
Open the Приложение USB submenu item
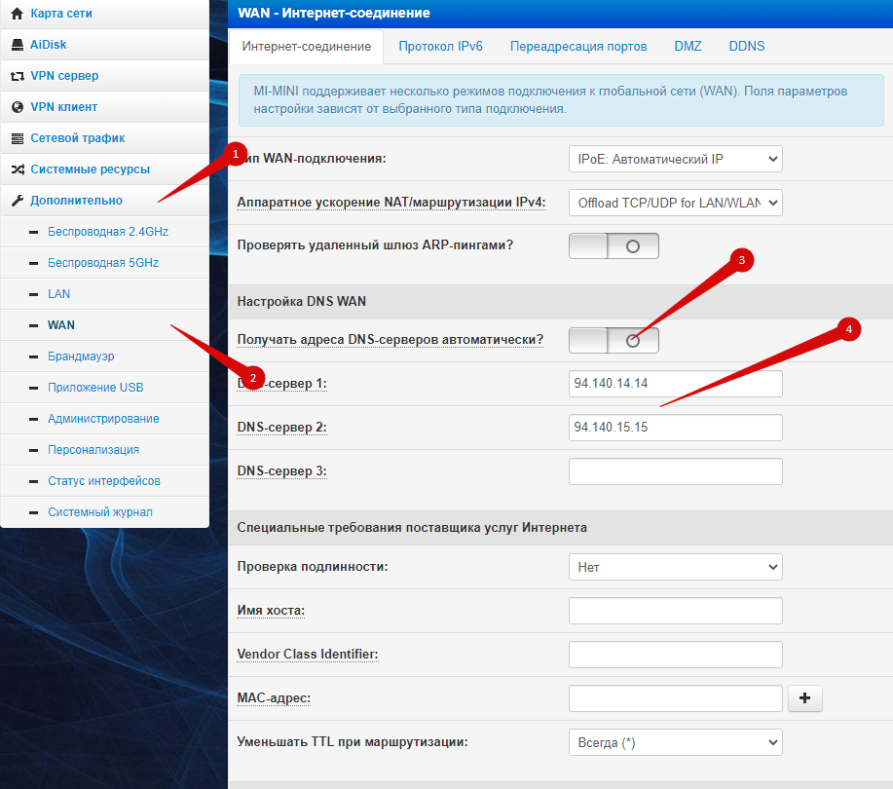[x=105, y=388]
